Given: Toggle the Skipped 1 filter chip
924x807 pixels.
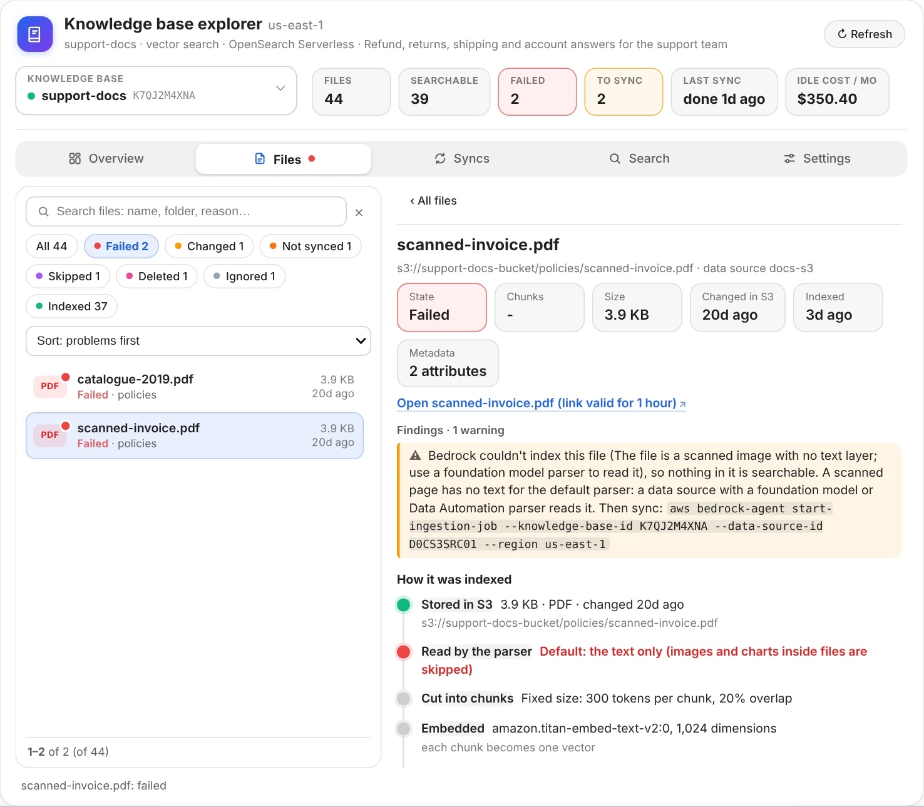Looking at the screenshot, I should (x=68, y=277).
